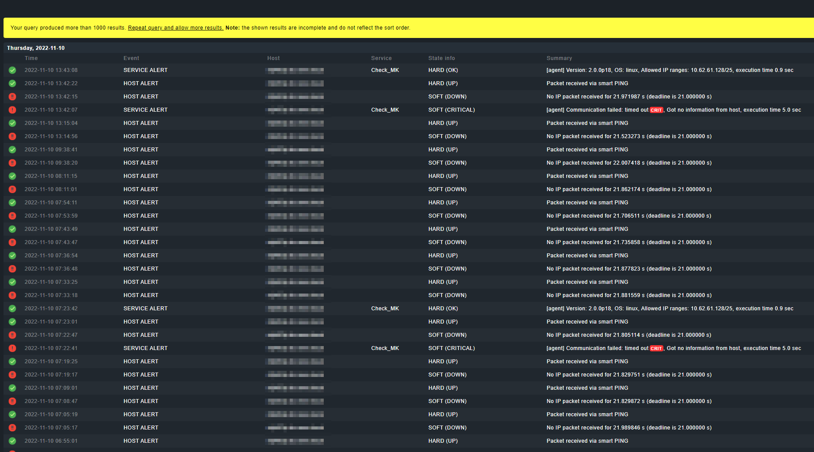The width and height of the screenshot is (814, 452).
Task: Click green OK icon at 07:23:42 row
Action: click(12, 309)
